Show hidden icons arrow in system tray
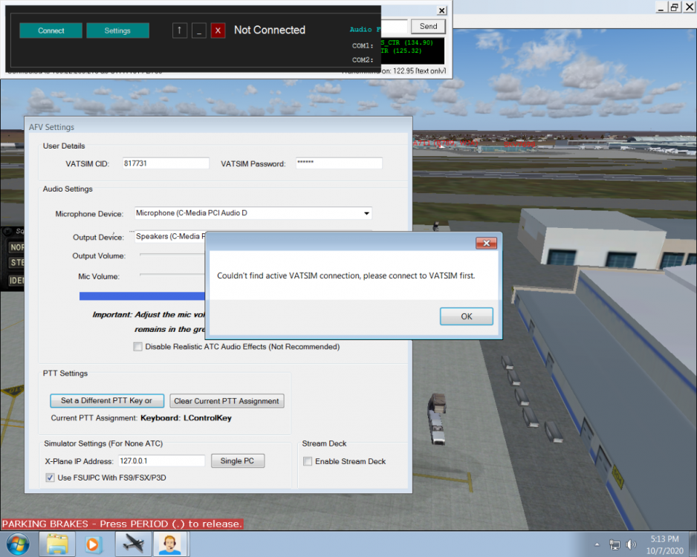The image size is (697, 557). point(598,544)
